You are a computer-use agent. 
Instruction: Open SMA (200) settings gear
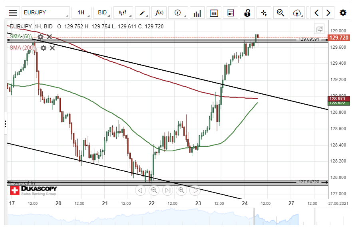[x=43, y=48]
